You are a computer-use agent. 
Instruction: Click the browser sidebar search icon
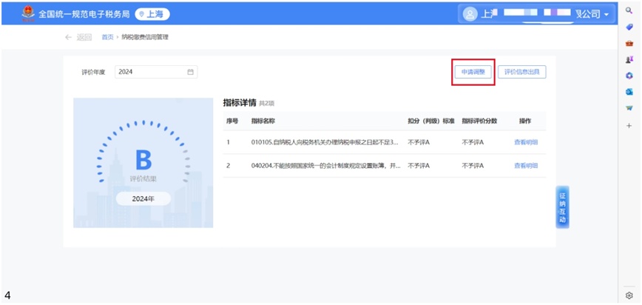629,10
